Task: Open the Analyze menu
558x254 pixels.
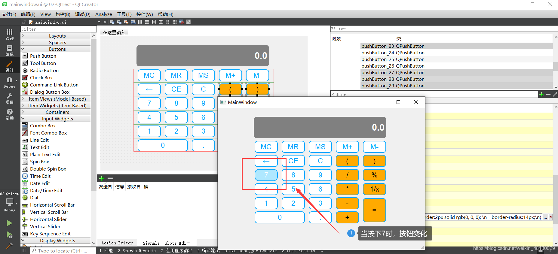Action: coord(104,14)
